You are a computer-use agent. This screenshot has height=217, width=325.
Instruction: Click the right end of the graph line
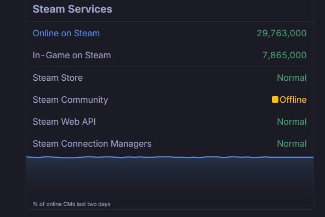(312, 157)
